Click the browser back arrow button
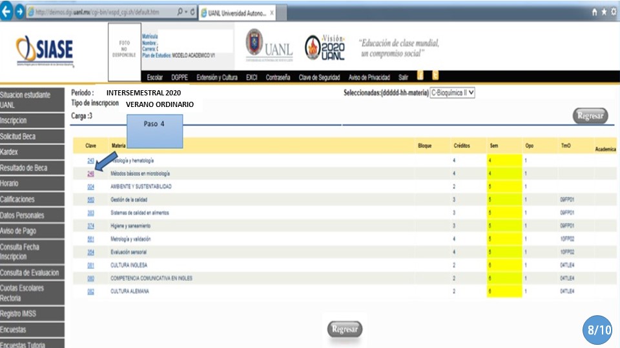Viewport: 620px width, 348px height. [6, 12]
